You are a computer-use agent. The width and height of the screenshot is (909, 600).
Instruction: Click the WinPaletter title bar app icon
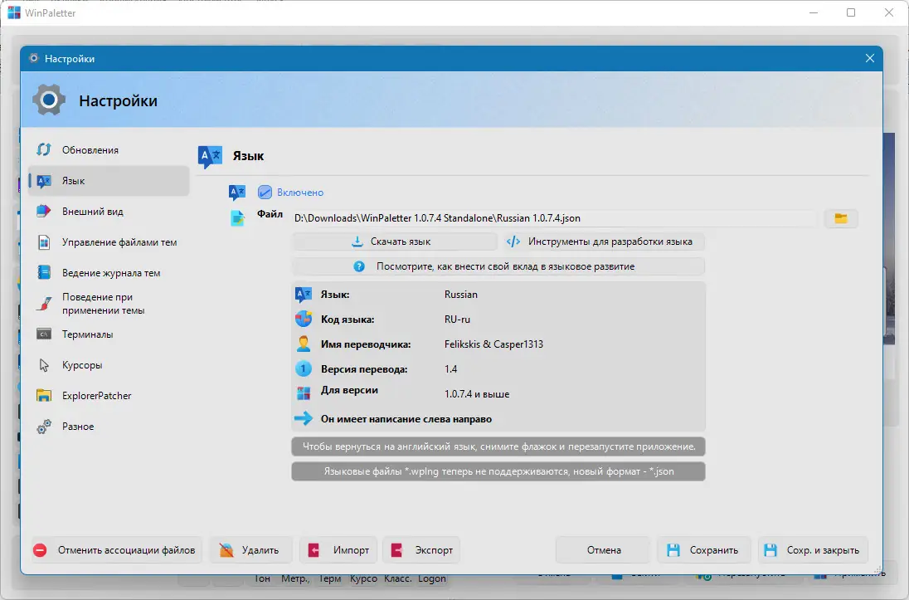click(x=14, y=12)
